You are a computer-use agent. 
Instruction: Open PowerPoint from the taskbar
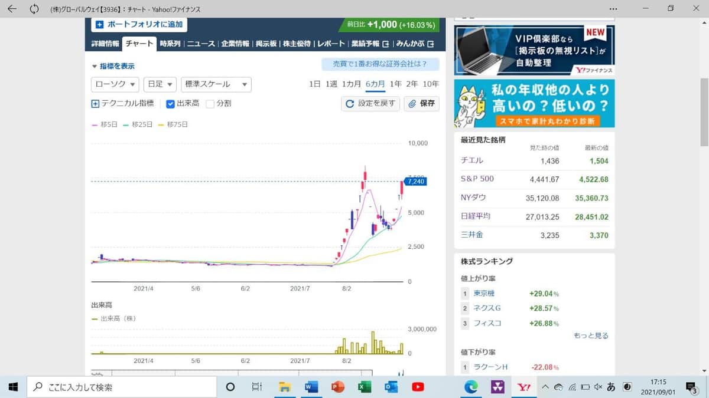point(337,387)
